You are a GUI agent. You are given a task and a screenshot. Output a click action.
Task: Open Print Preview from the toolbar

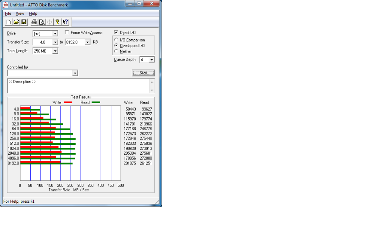click(42, 22)
